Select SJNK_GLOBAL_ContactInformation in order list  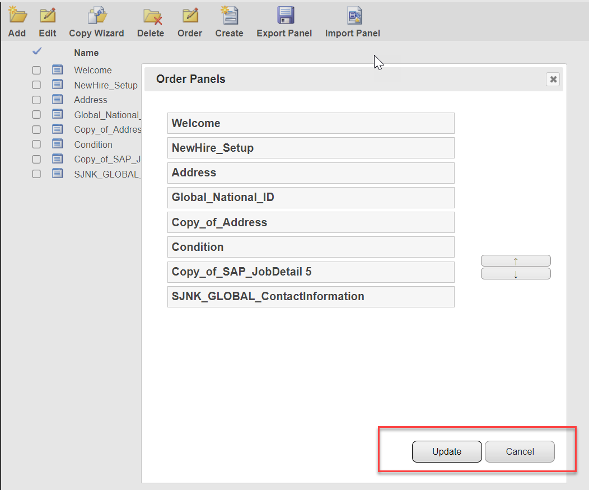pyautogui.click(x=311, y=297)
